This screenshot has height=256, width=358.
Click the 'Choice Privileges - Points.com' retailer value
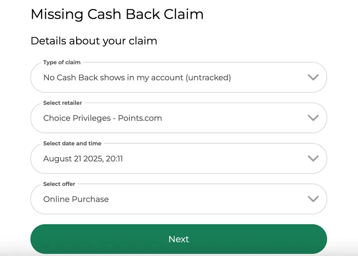coord(102,118)
